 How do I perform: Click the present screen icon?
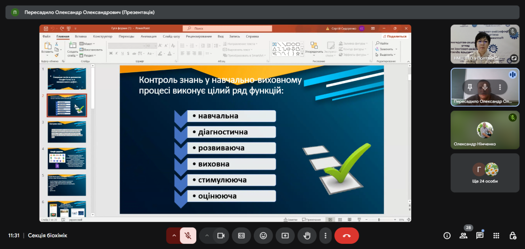pos(285,236)
